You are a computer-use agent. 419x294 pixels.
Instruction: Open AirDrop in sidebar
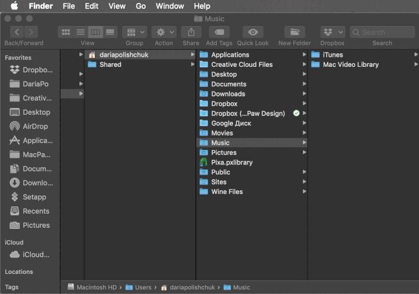click(x=28, y=127)
